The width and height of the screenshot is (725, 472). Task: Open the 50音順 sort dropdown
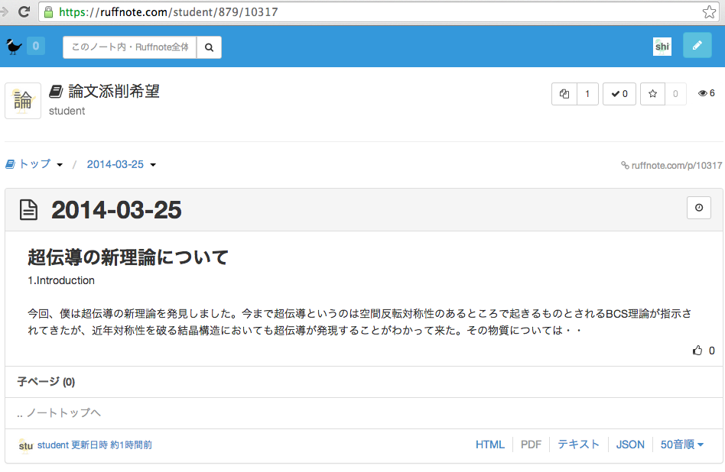682,445
